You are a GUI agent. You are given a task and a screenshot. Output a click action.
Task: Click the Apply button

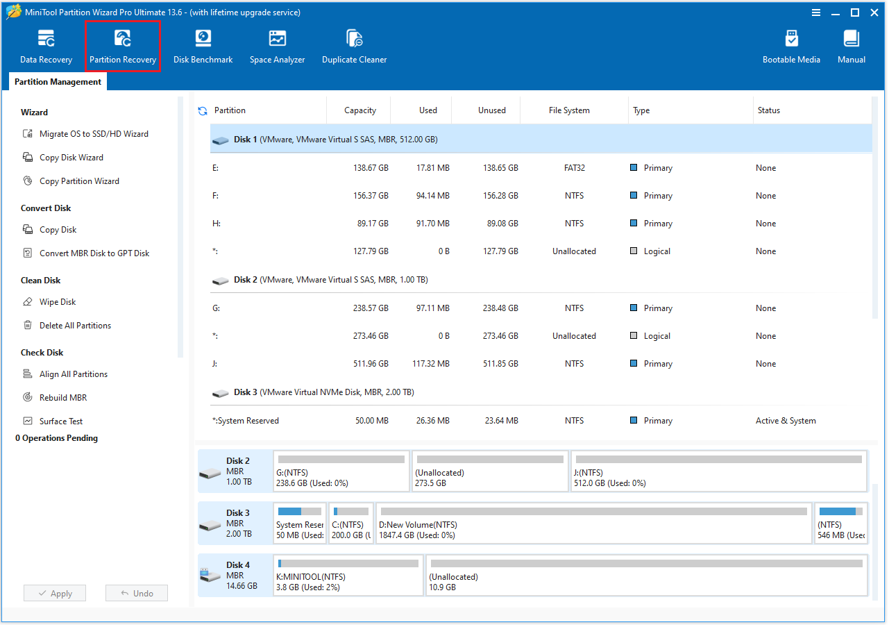coord(54,593)
